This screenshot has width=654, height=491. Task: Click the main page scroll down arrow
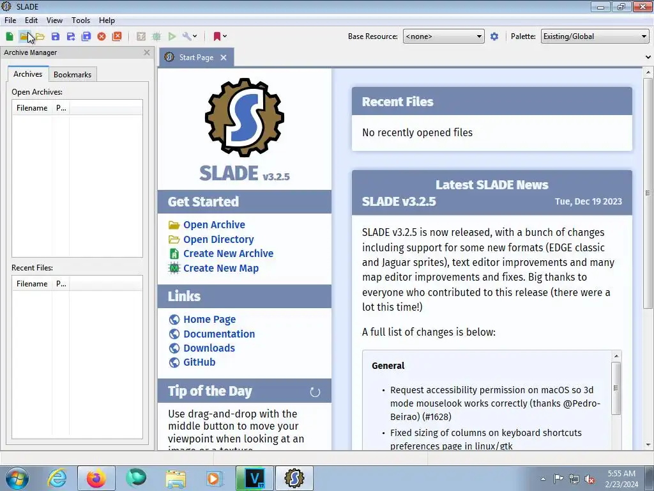(648, 445)
